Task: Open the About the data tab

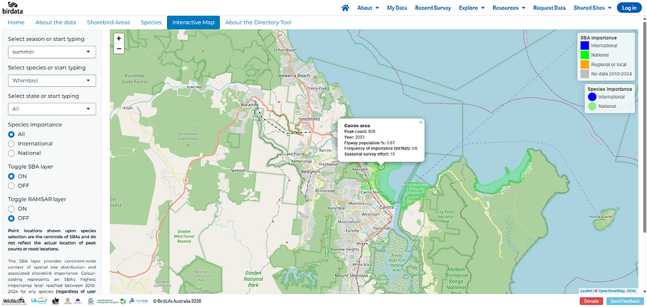Action: click(x=55, y=22)
